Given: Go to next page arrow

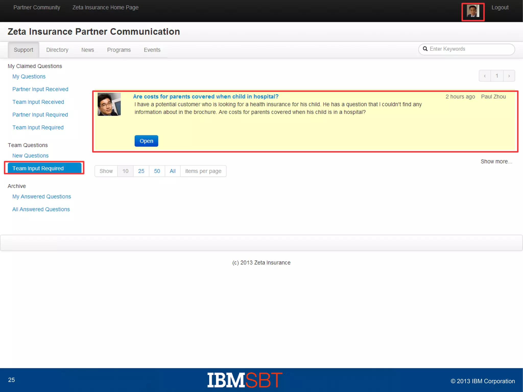Looking at the screenshot, I should pyautogui.click(x=509, y=76).
